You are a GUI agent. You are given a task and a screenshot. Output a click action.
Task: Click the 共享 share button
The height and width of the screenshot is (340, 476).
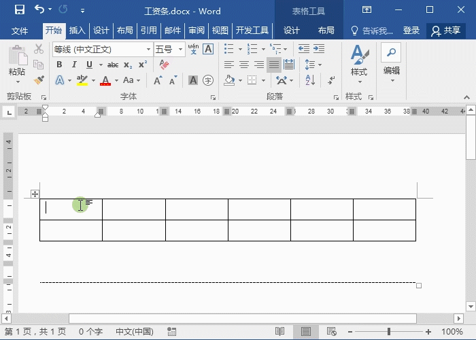tap(445, 31)
